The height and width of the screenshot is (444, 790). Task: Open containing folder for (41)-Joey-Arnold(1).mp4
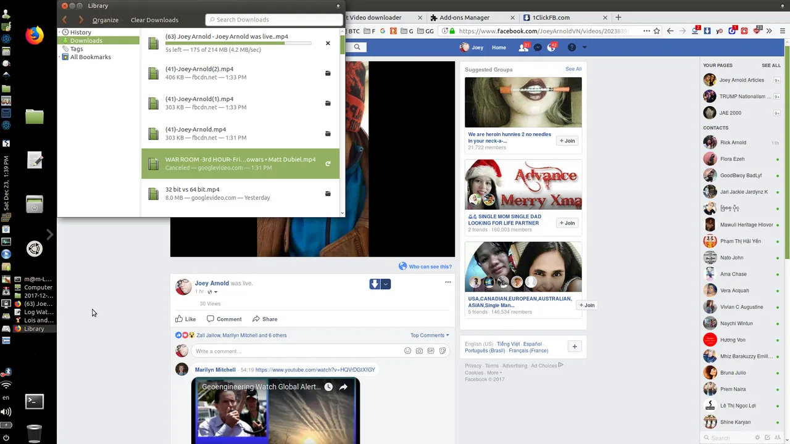tap(328, 104)
